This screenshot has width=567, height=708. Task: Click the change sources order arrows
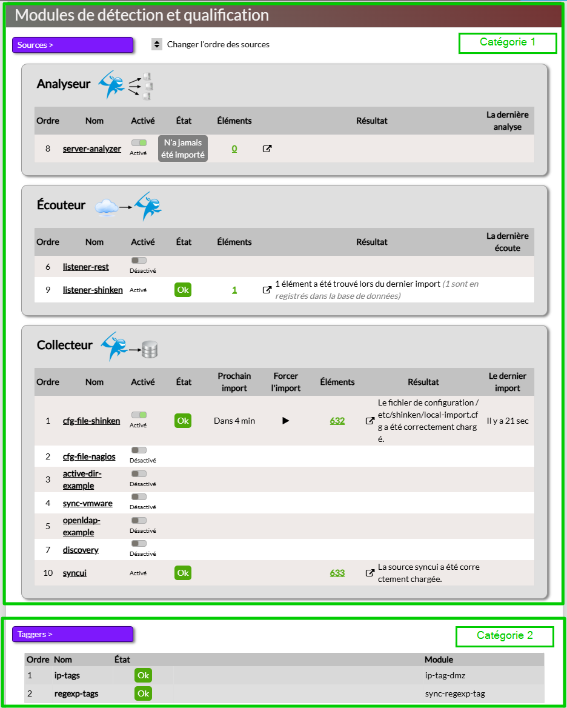[x=157, y=44]
